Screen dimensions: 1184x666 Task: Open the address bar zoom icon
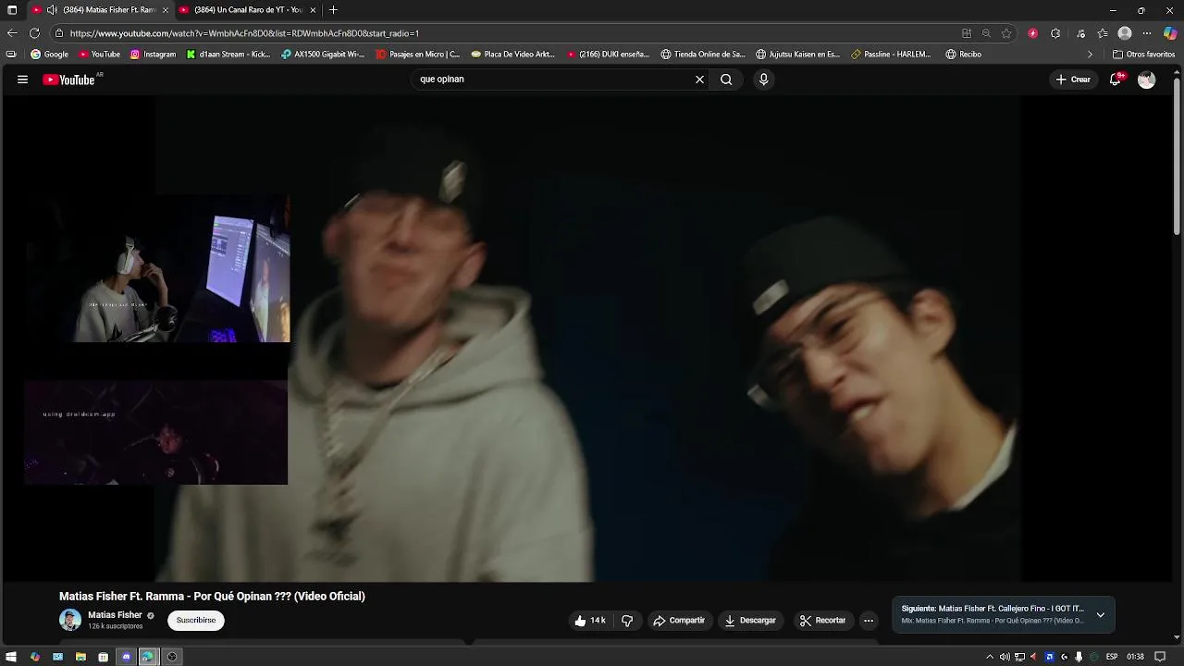click(986, 33)
